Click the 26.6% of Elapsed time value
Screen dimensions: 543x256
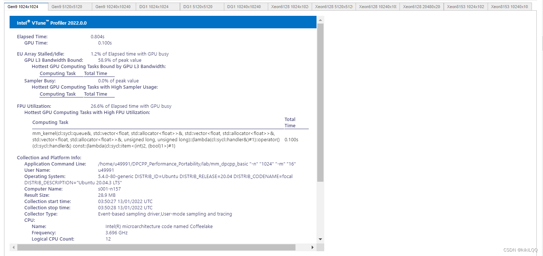click(x=131, y=106)
